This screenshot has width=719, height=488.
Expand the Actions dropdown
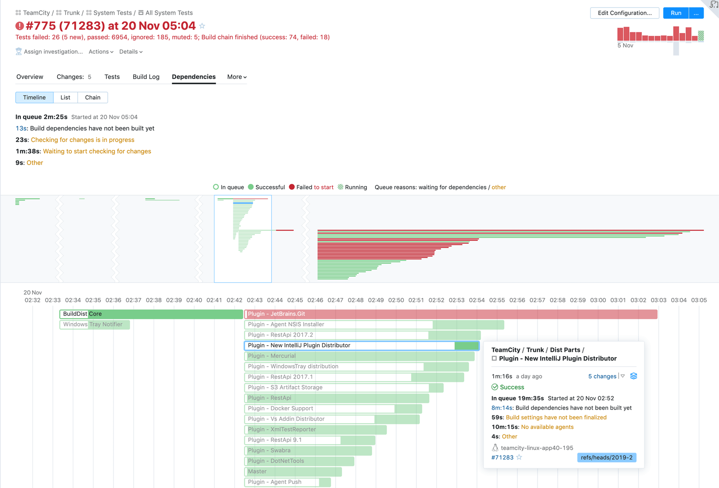pyautogui.click(x=101, y=52)
